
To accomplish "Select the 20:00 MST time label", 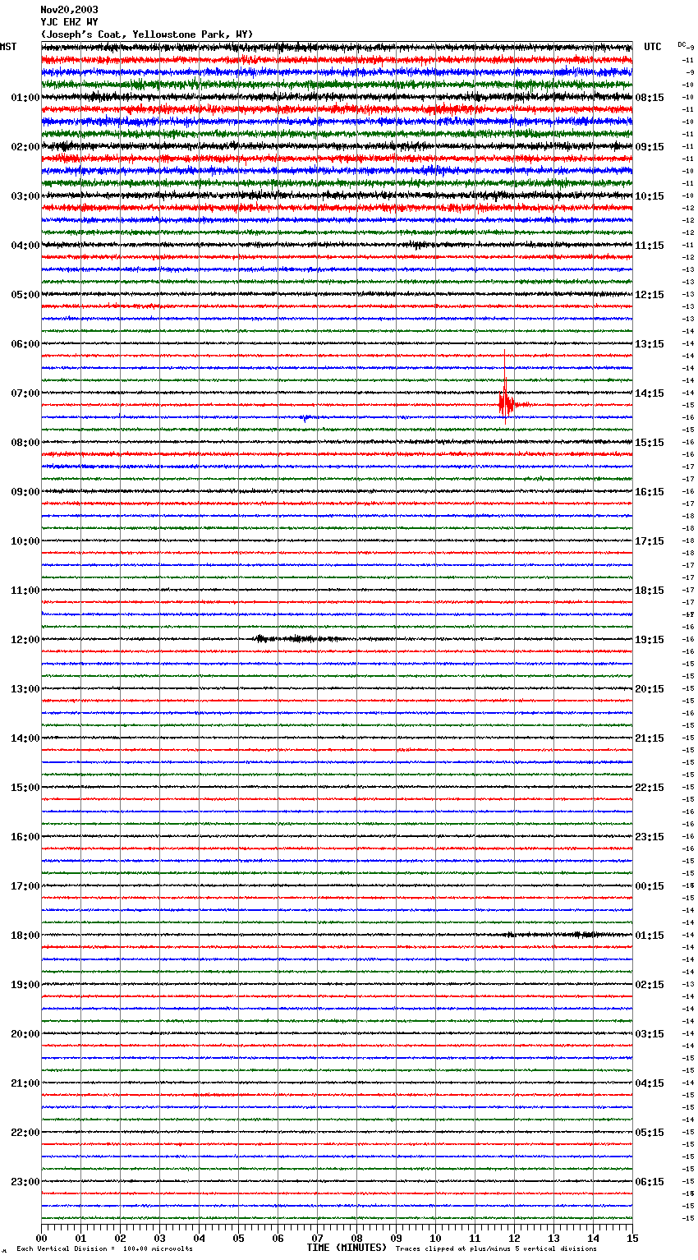I will 25,1034.
